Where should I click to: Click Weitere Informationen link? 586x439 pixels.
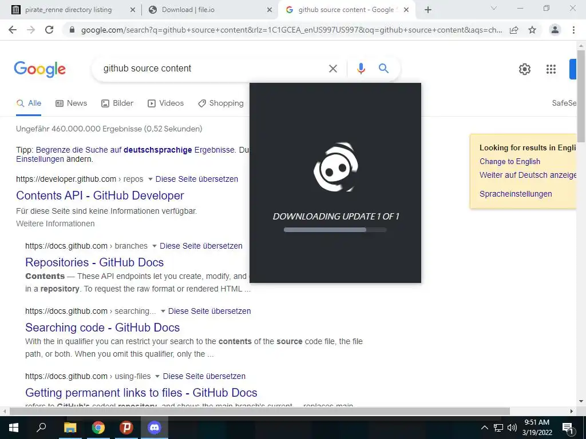(56, 224)
